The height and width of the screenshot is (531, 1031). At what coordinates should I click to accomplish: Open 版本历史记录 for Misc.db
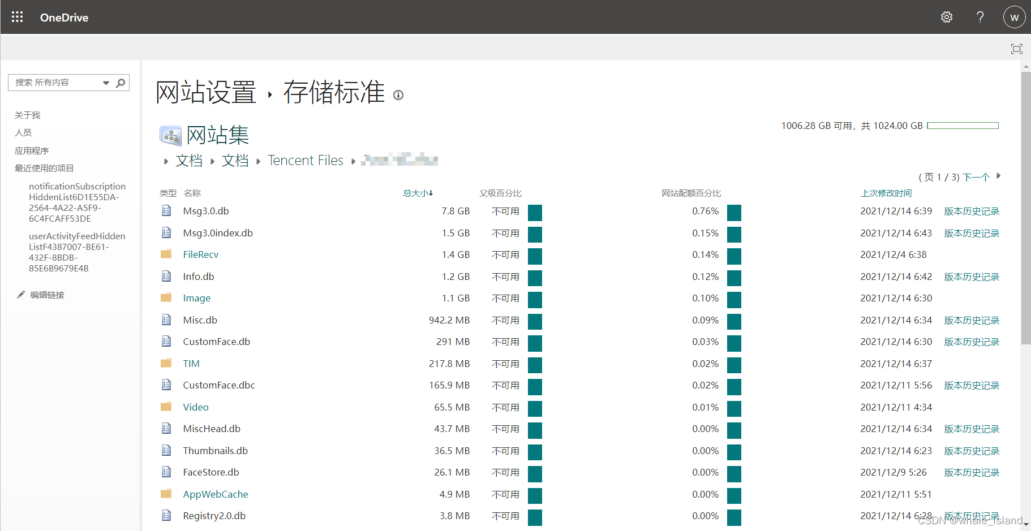coord(972,320)
